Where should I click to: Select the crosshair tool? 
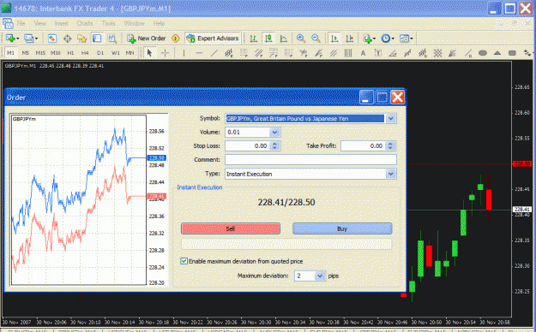(x=165, y=53)
